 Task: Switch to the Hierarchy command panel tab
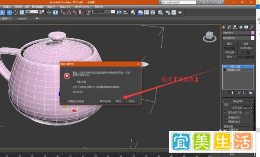tap(235, 27)
